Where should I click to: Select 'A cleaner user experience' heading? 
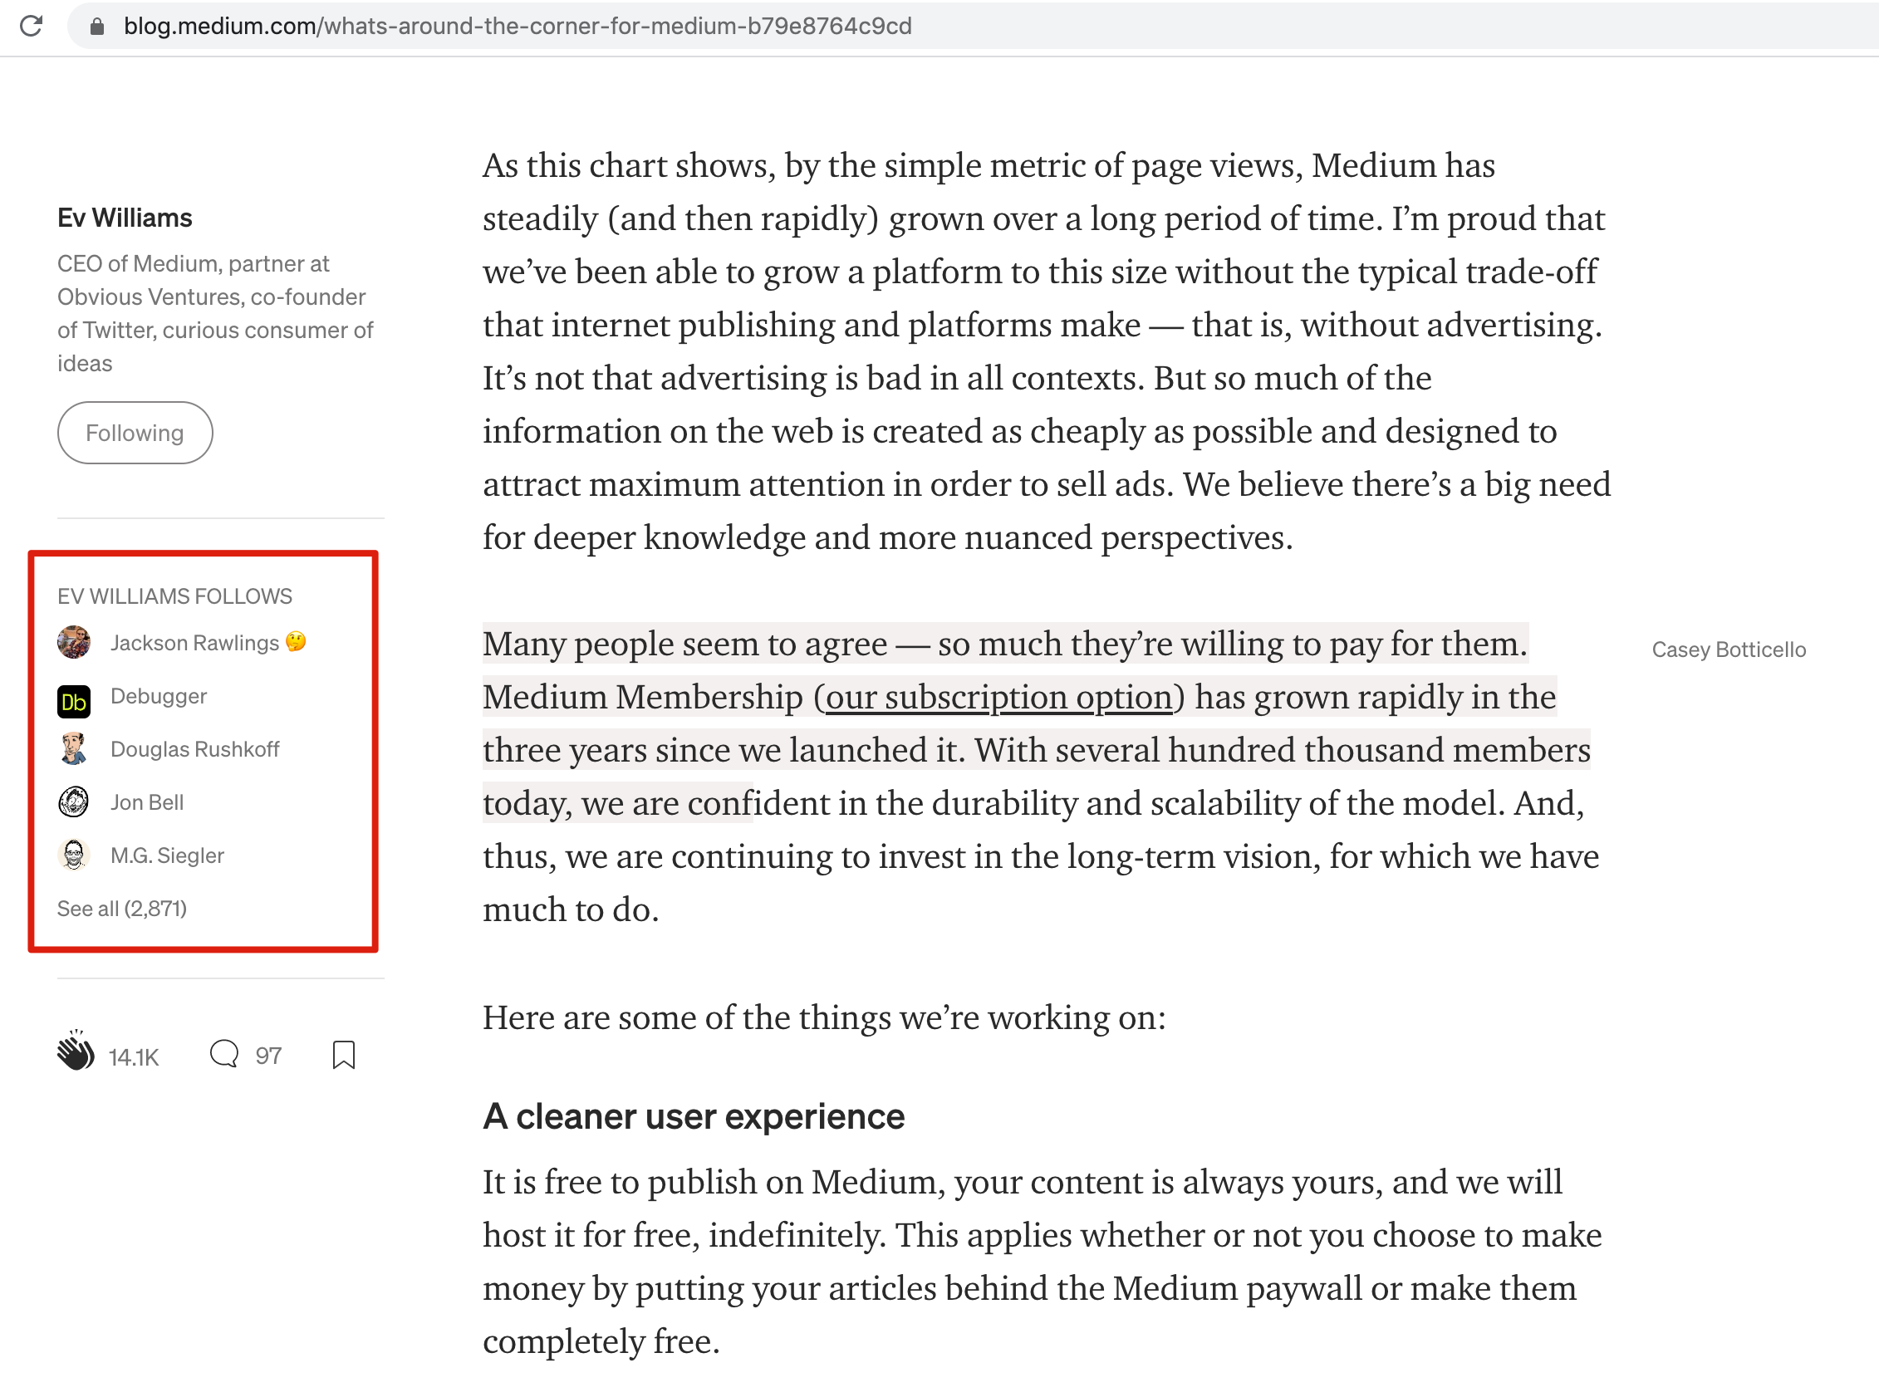point(694,1116)
